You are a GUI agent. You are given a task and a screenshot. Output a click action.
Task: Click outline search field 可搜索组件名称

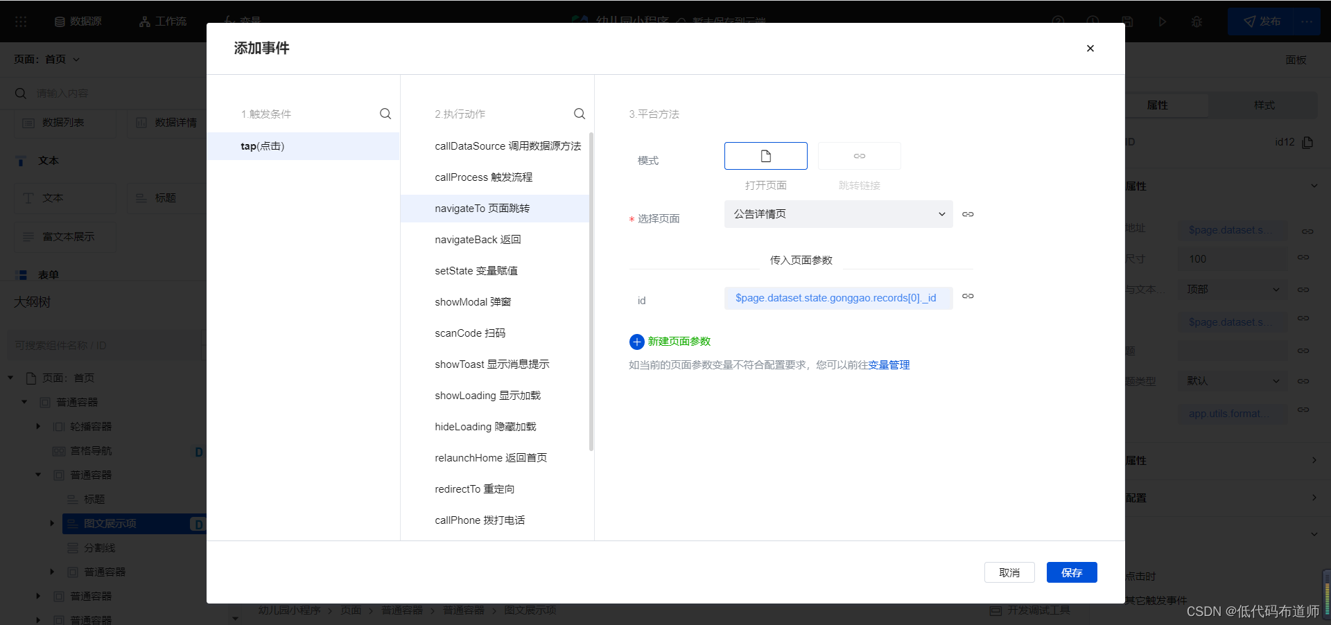104,345
